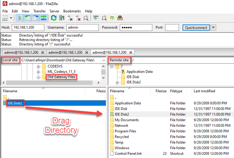
Task: Click the refresh file lists icon
Action: click(x=54, y=17)
